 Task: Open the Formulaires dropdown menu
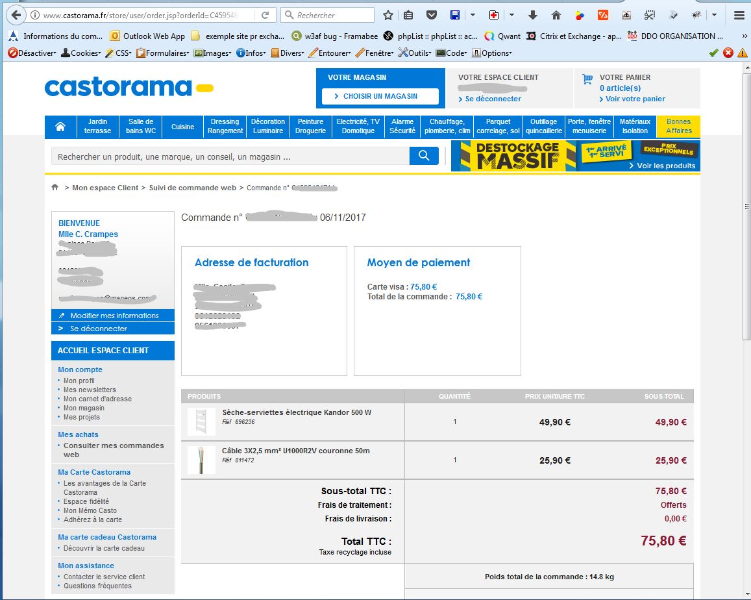pos(162,53)
